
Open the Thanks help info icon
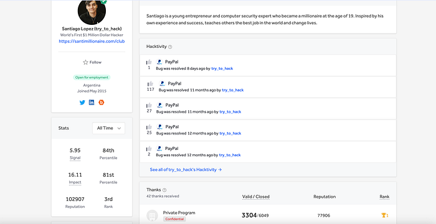[164, 190]
